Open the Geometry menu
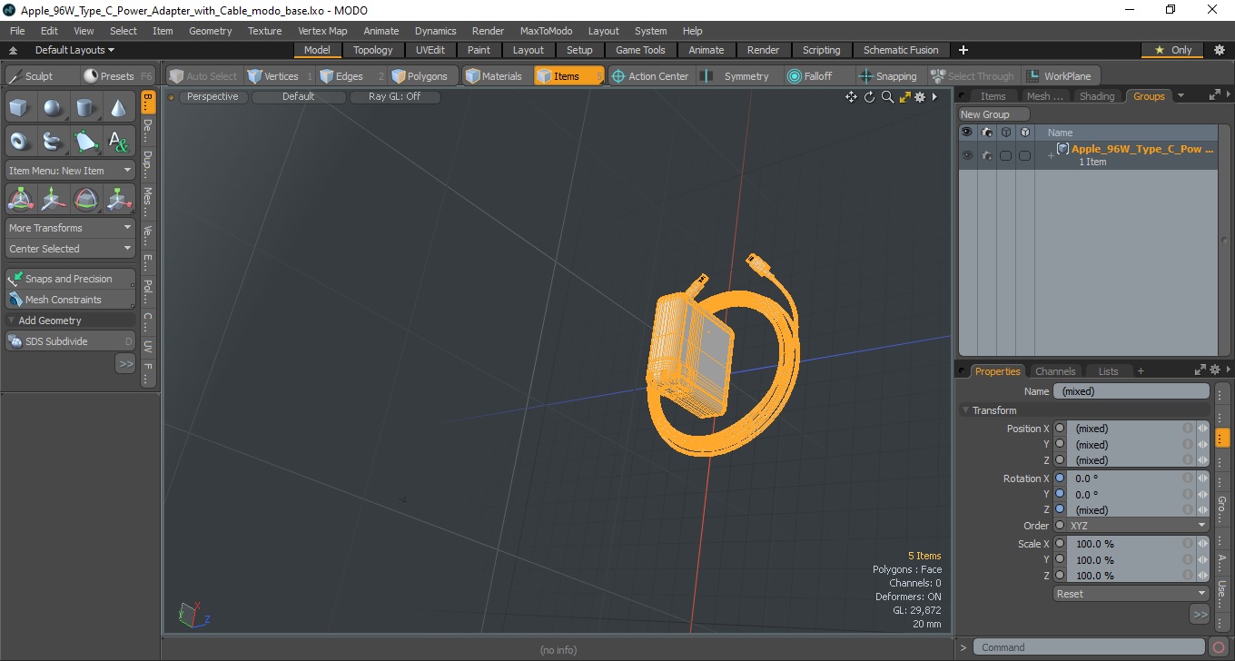Screen dimensions: 1235x661 point(210,31)
